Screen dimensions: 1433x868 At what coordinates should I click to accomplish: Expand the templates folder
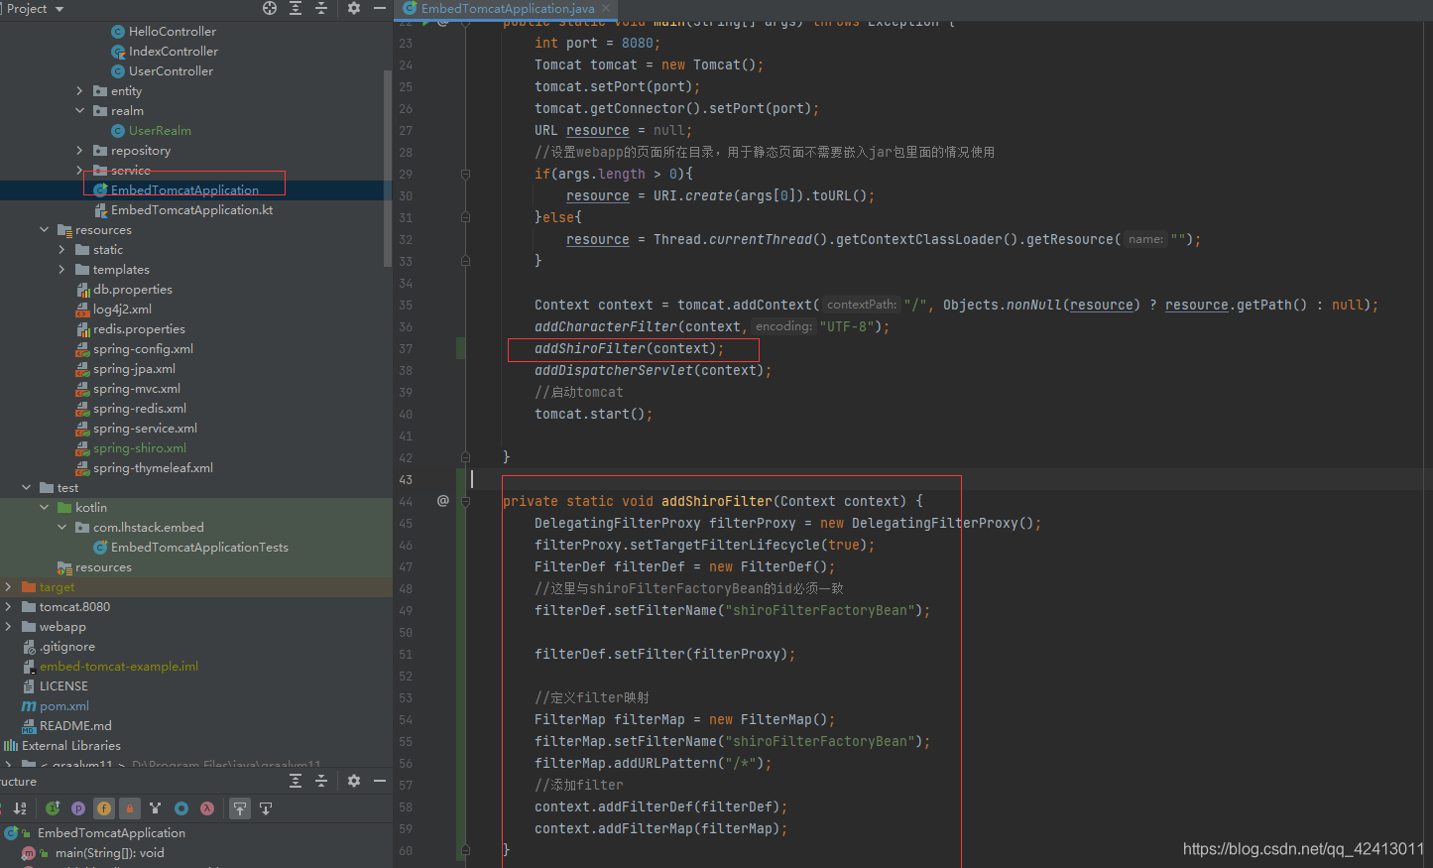click(62, 270)
